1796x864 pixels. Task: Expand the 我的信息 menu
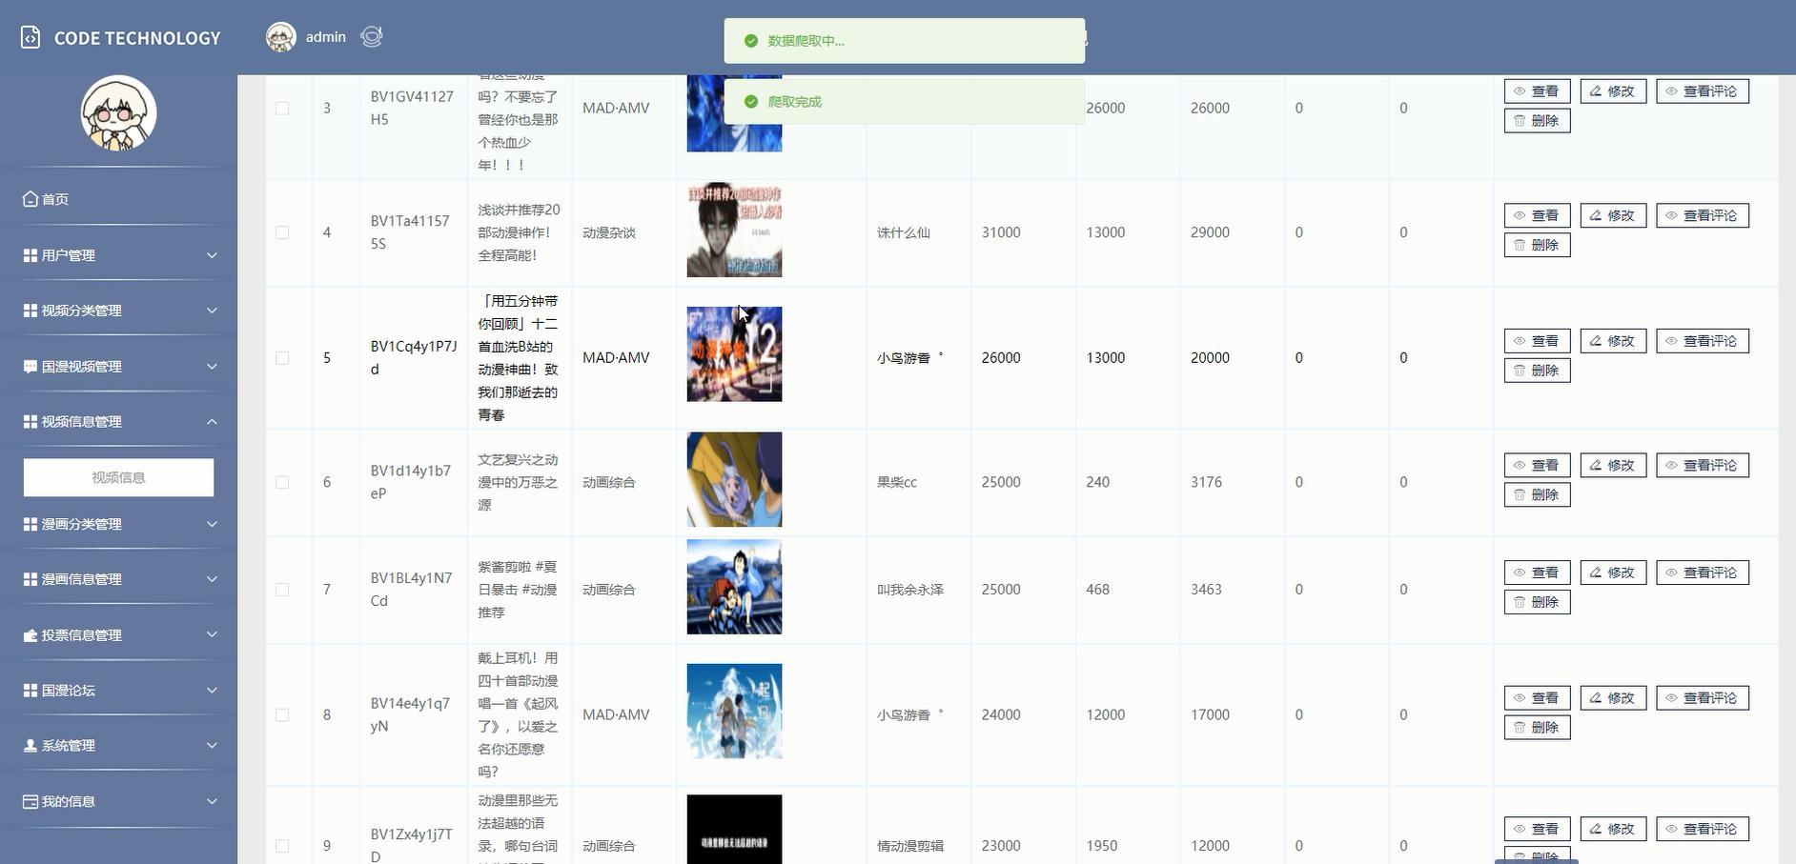point(118,801)
